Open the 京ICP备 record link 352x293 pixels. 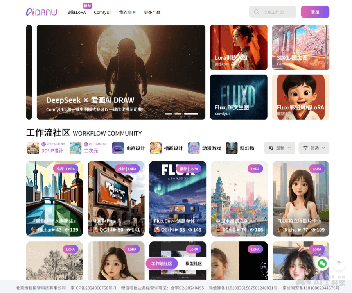pyautogui.click(x=93, y=288)
